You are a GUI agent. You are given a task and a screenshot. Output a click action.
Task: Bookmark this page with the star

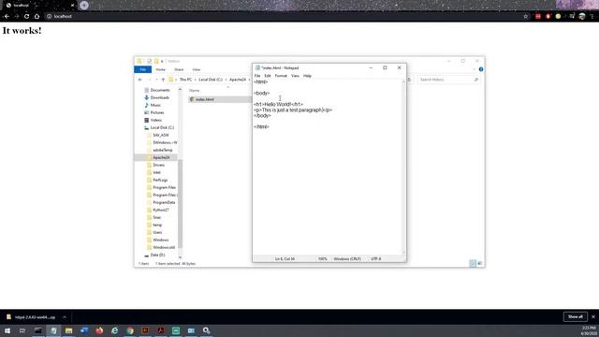[x=526, y=17]
